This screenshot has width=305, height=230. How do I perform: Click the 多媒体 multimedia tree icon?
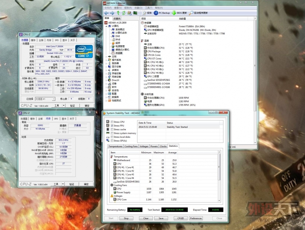pos(110,70)
